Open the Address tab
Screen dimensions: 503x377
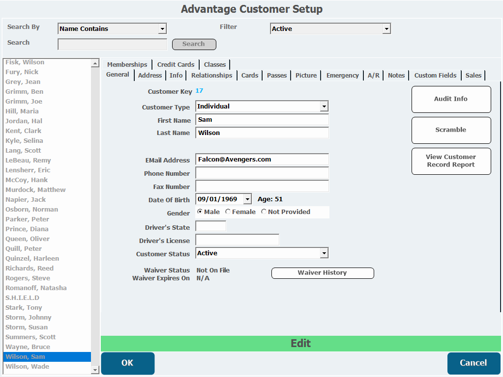tap(150, 75)
